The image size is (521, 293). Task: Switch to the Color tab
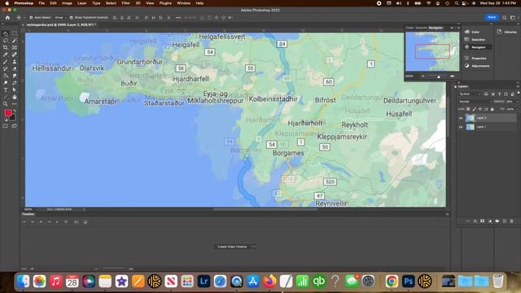tap(409, 28)
